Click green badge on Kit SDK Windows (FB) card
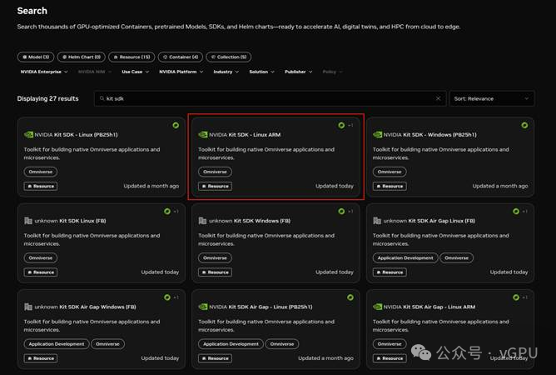Screen dimensions: 556x375 pyautogui.click(x=341, y=212)
